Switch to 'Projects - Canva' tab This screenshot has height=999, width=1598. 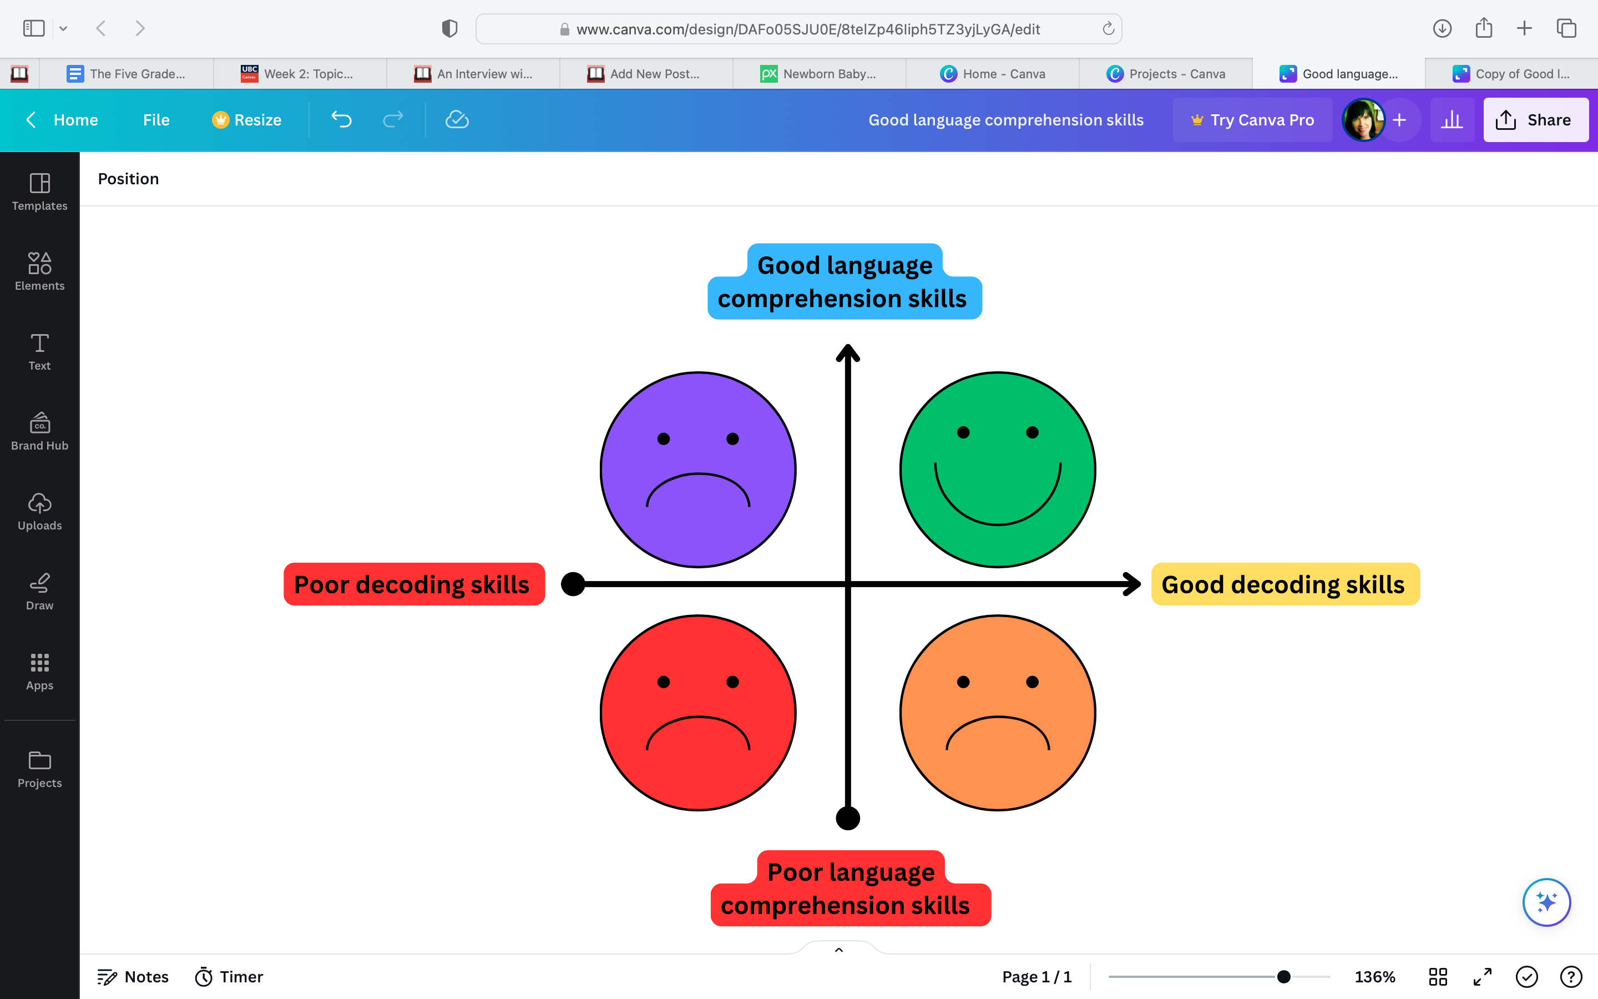(1165, 73)
